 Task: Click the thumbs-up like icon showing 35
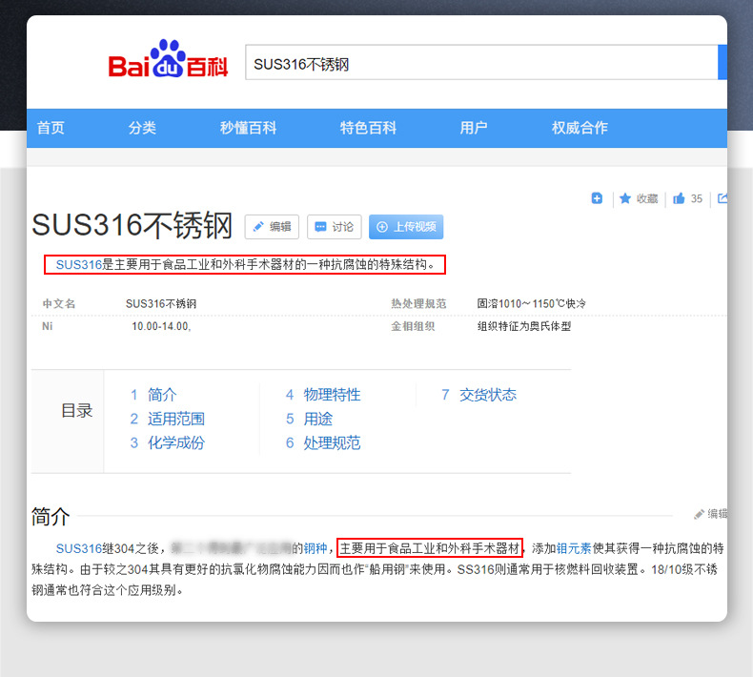(679, 198)
